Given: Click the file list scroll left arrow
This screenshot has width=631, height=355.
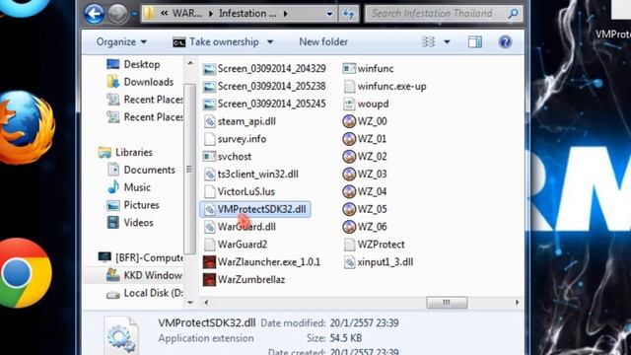Looking at the screenshot, I should [206, 303].
